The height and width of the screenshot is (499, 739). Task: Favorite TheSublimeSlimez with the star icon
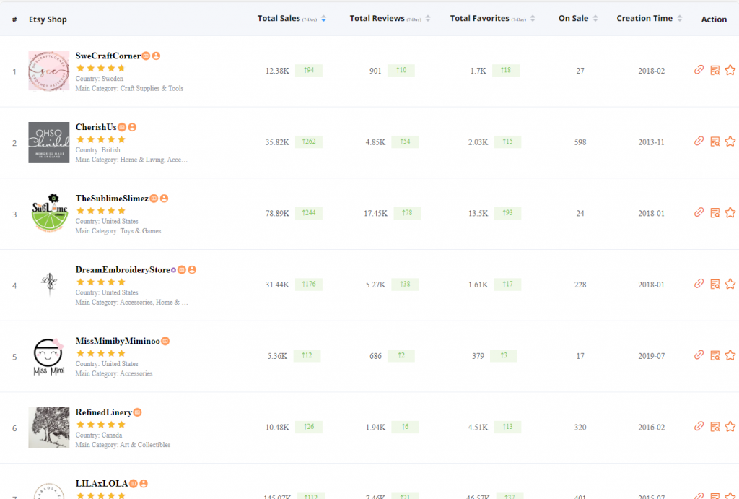click(730, 212)
